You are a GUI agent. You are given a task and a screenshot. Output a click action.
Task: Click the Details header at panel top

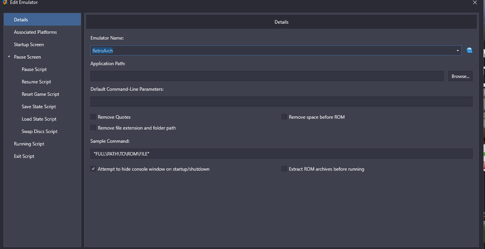(x=281, y=22)
